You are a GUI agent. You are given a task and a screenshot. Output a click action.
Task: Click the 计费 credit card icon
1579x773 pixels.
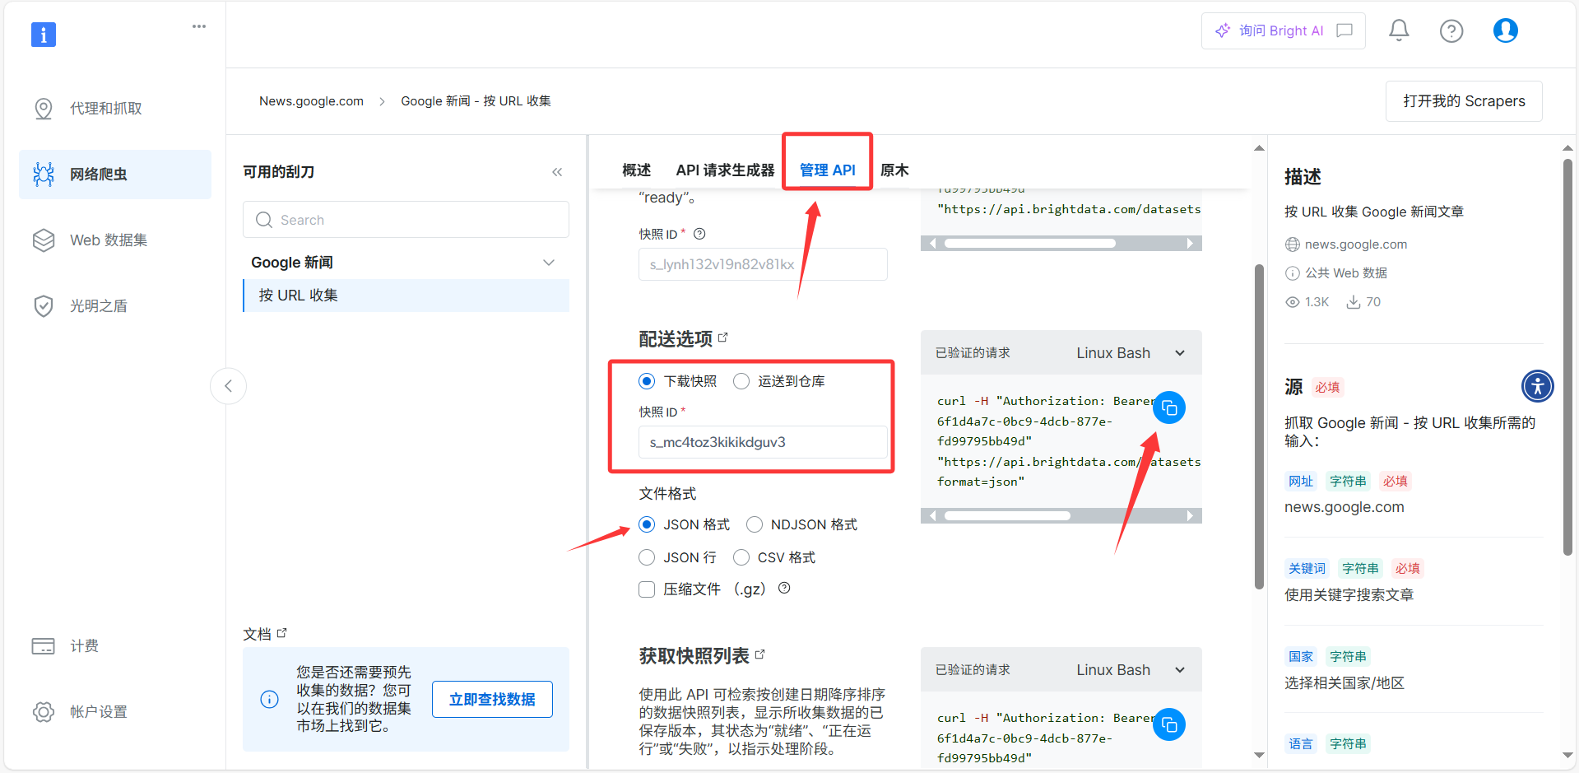[44, 646]
